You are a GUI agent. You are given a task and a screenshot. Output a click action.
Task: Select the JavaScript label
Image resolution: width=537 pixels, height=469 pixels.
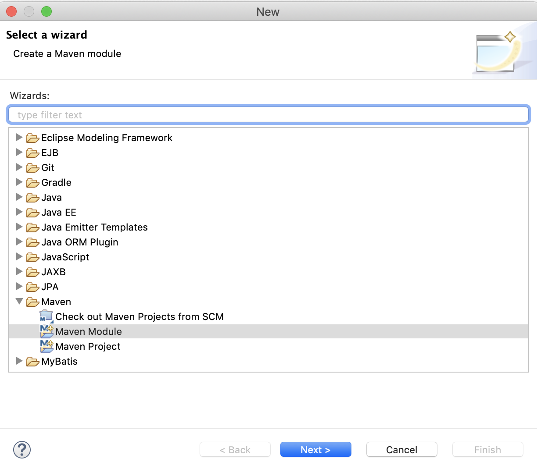[65, 257]
